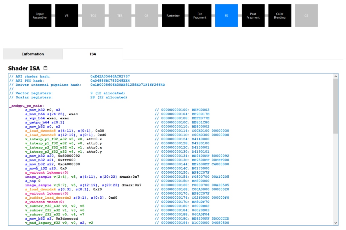Image resolution: width=346 pixels, height=230 pixels.
Task: Click the first image_sample instruction line
Action: (82, 176)
